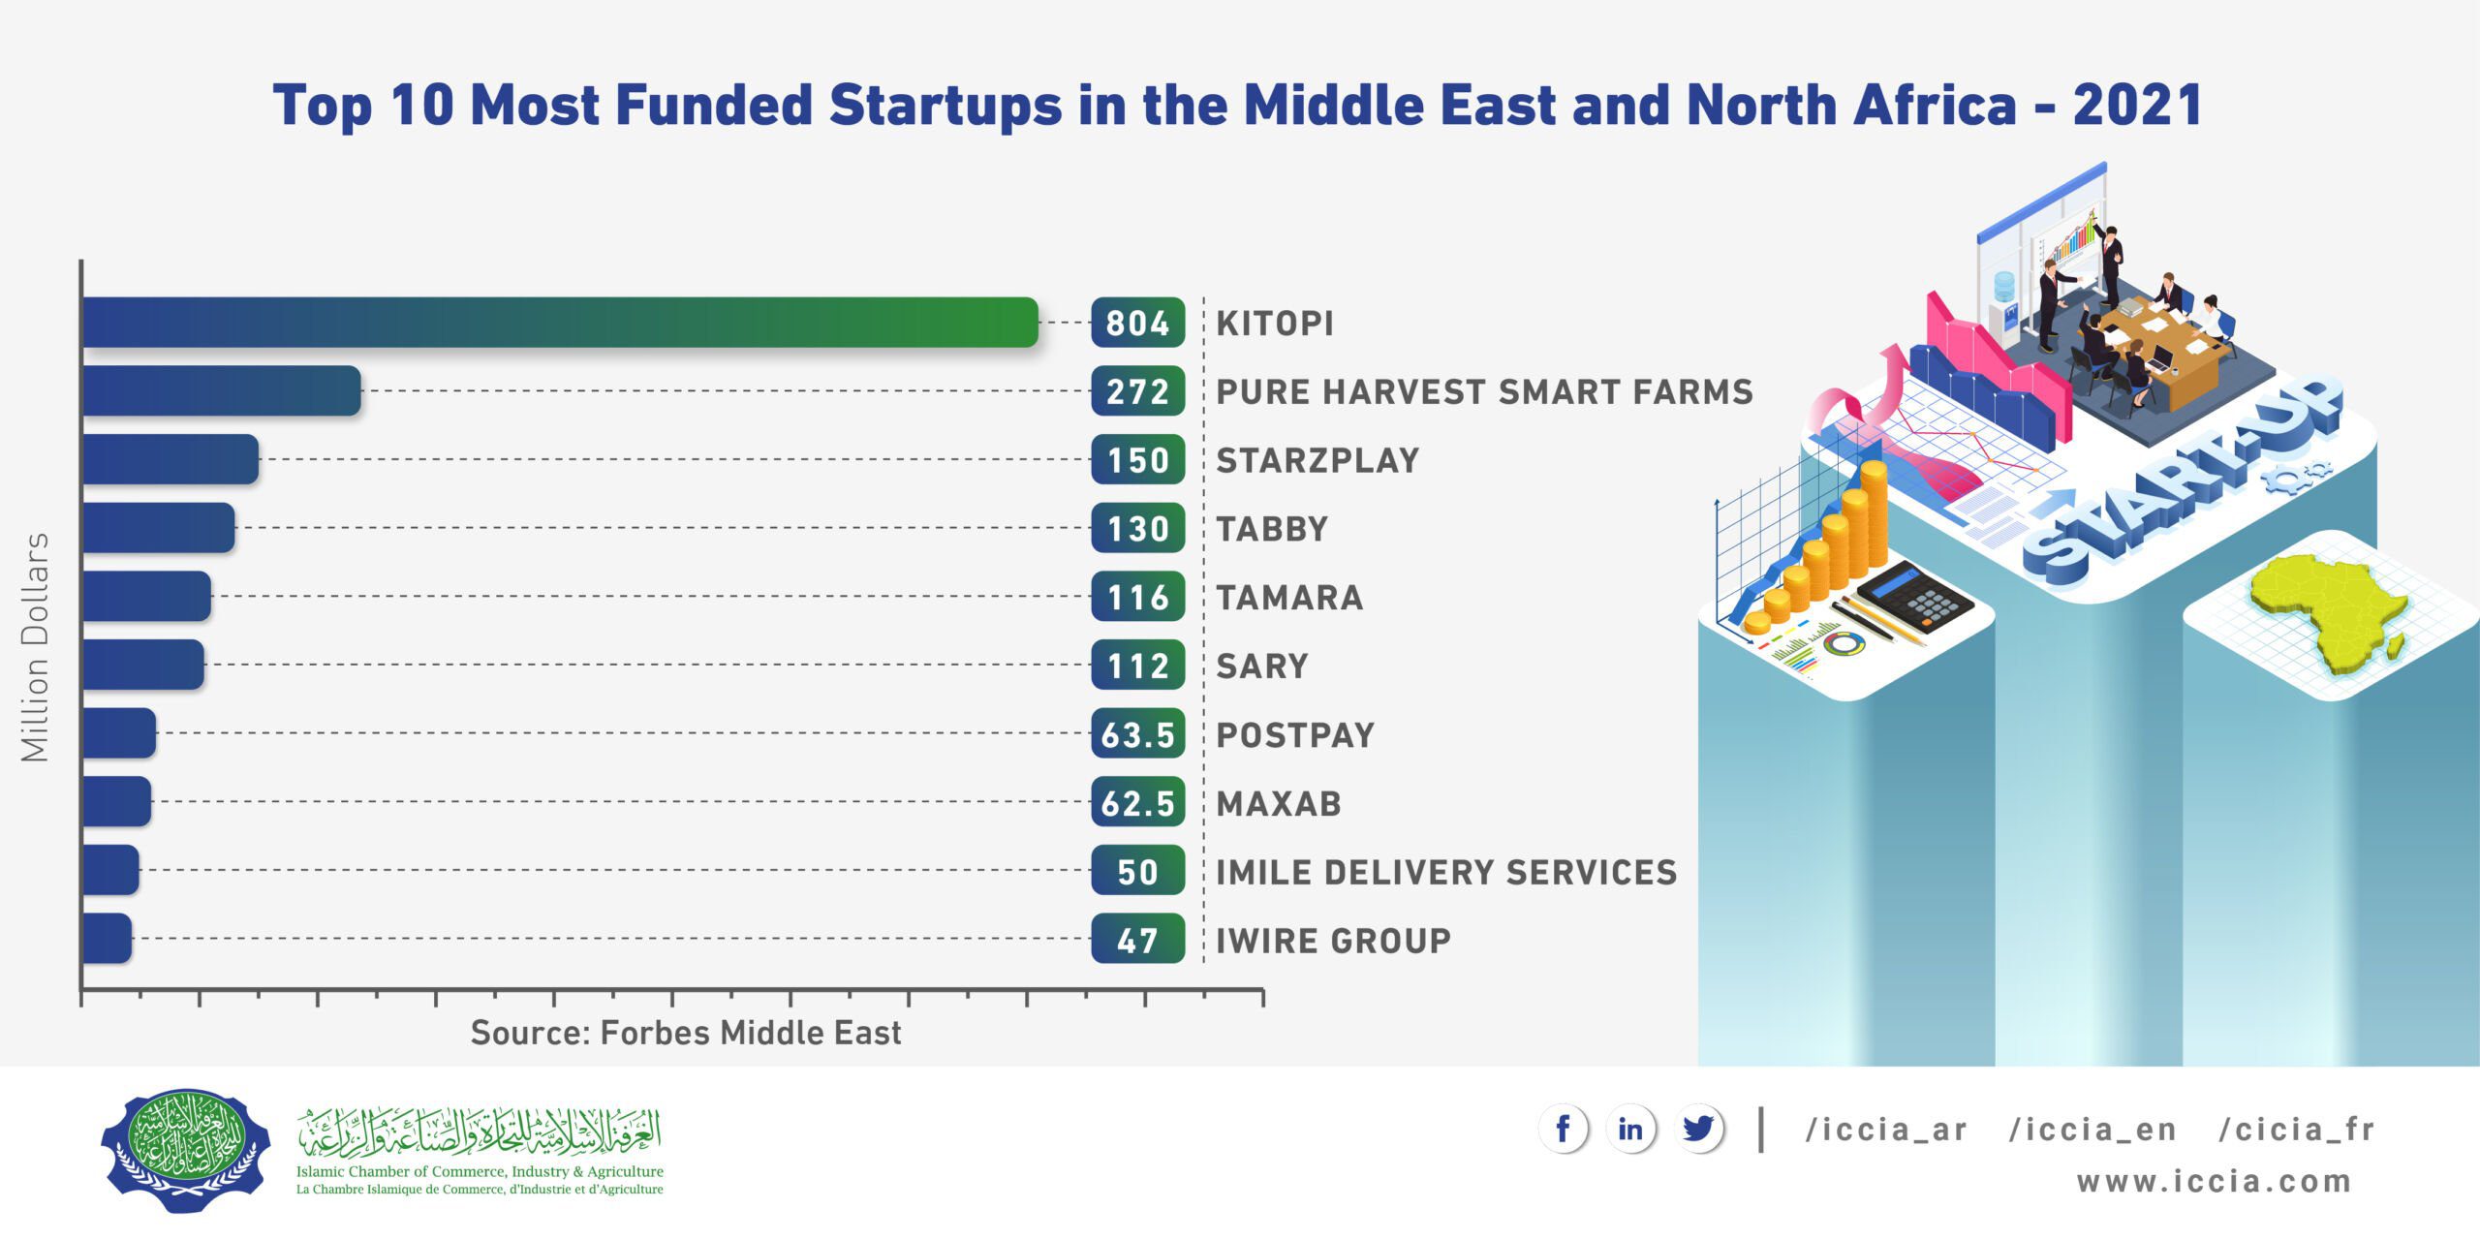Click the 63.5 Postpay value badge
The width and height of the screenshot is (2480, 1240).
pyautogui.click(x=1137, y=734)
